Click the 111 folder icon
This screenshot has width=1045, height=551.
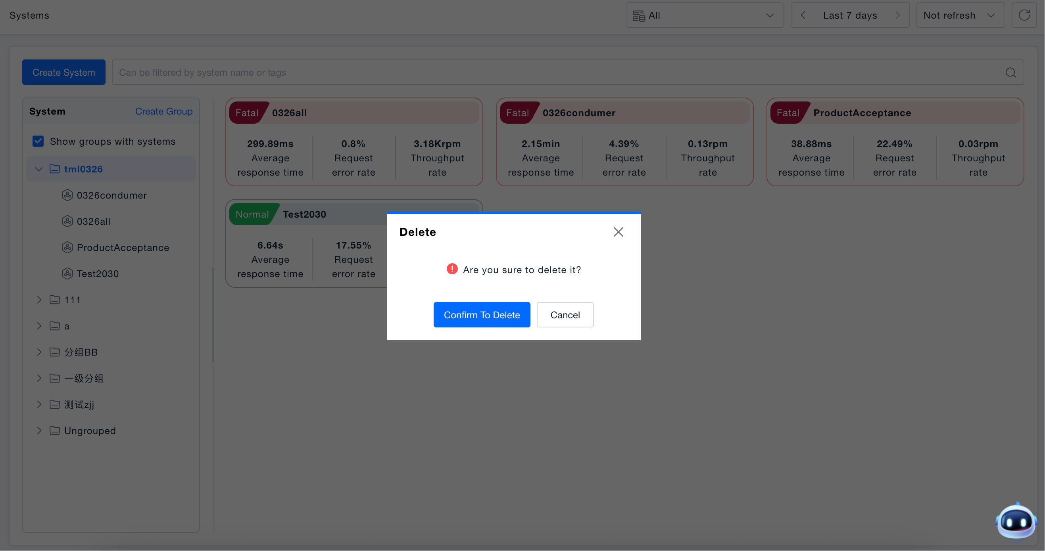point(55,300)
